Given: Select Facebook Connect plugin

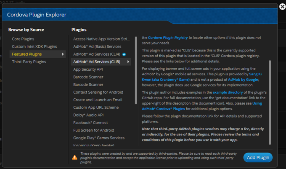Looking at the screenshot, I should pos(90,123).
